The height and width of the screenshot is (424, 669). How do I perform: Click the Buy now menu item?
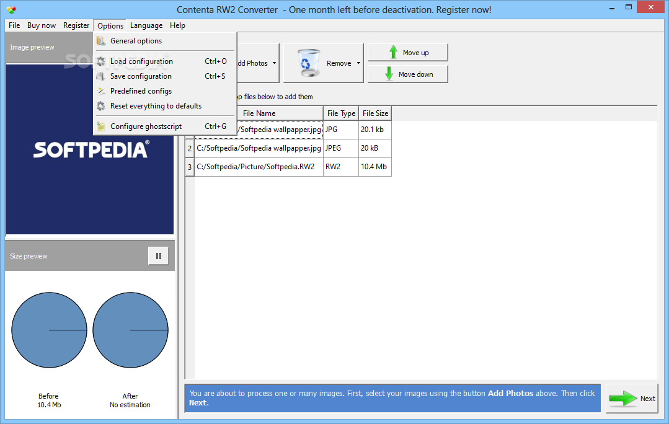[42, 25]
